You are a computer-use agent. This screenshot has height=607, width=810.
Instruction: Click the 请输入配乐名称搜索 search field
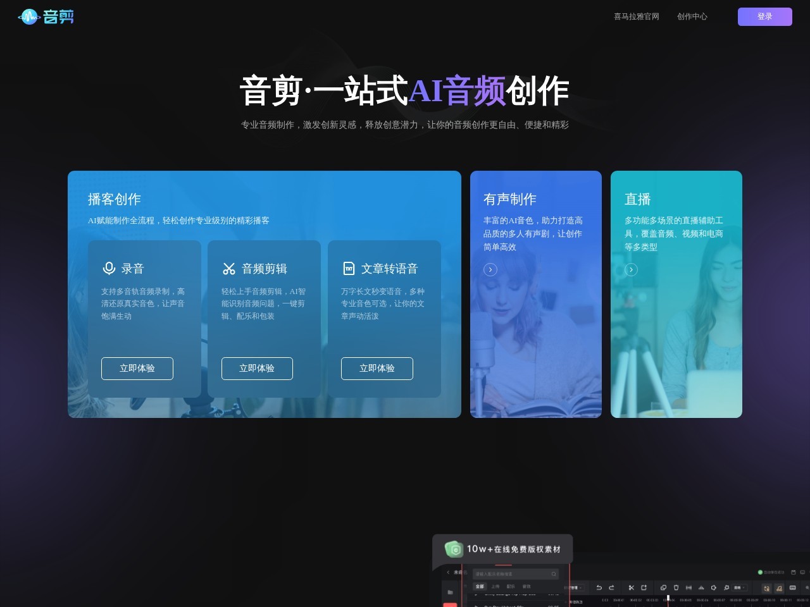(514, 574)
